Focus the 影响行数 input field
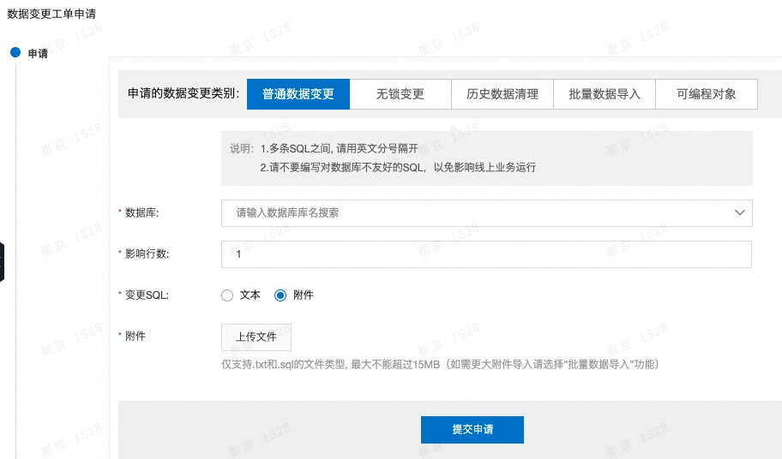 (x=486, y=254)
